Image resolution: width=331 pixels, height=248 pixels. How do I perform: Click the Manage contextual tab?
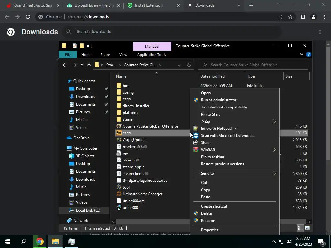click(152, 46)
